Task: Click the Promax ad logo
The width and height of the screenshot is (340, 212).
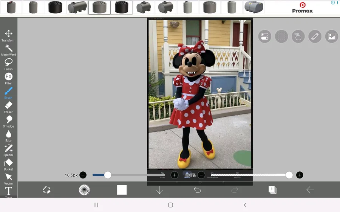Action: (x=303, y=8)
